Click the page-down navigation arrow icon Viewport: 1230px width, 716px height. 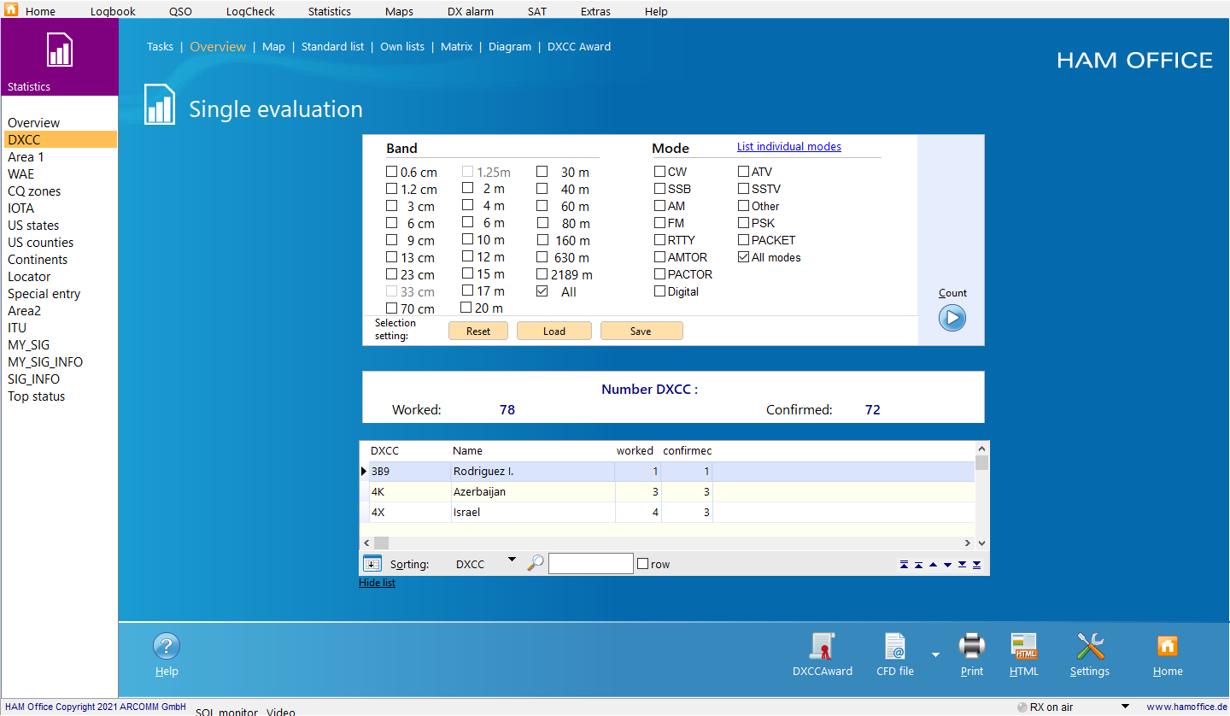pos(962,565)
